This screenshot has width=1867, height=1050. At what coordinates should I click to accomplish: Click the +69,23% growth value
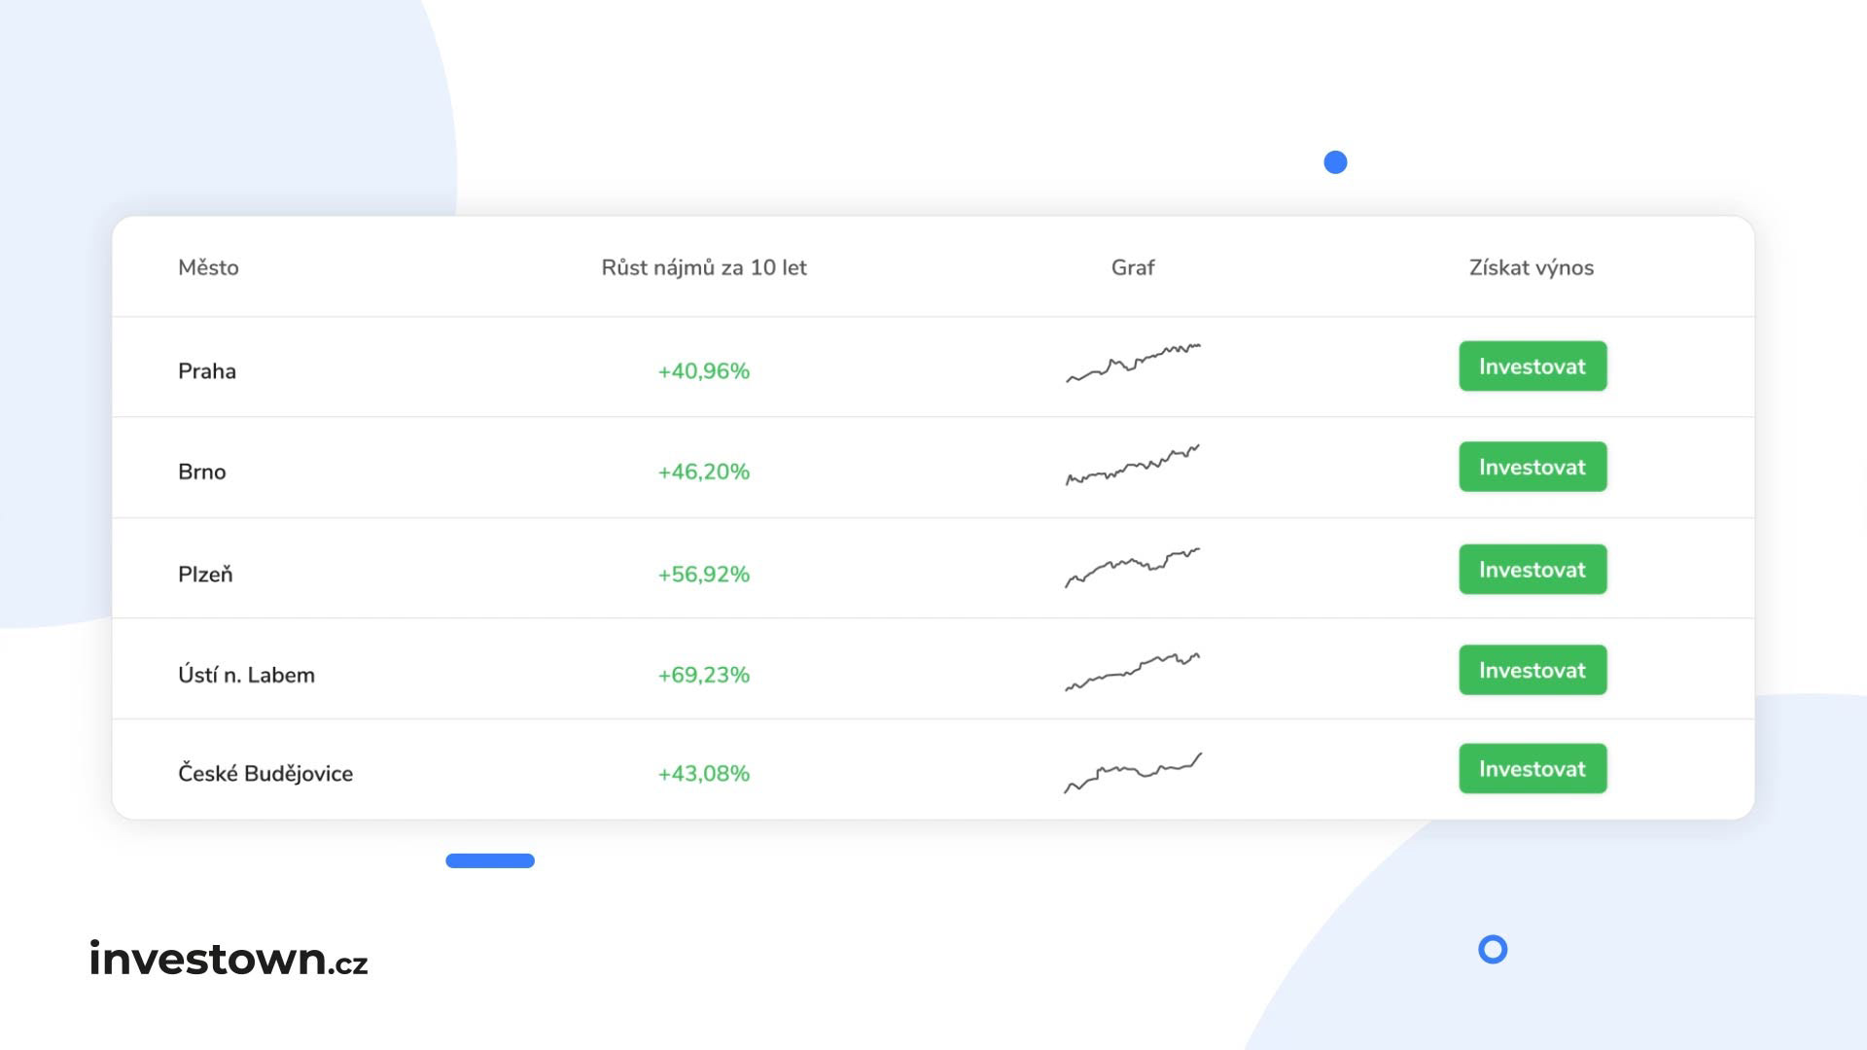[x=704, y=675]
